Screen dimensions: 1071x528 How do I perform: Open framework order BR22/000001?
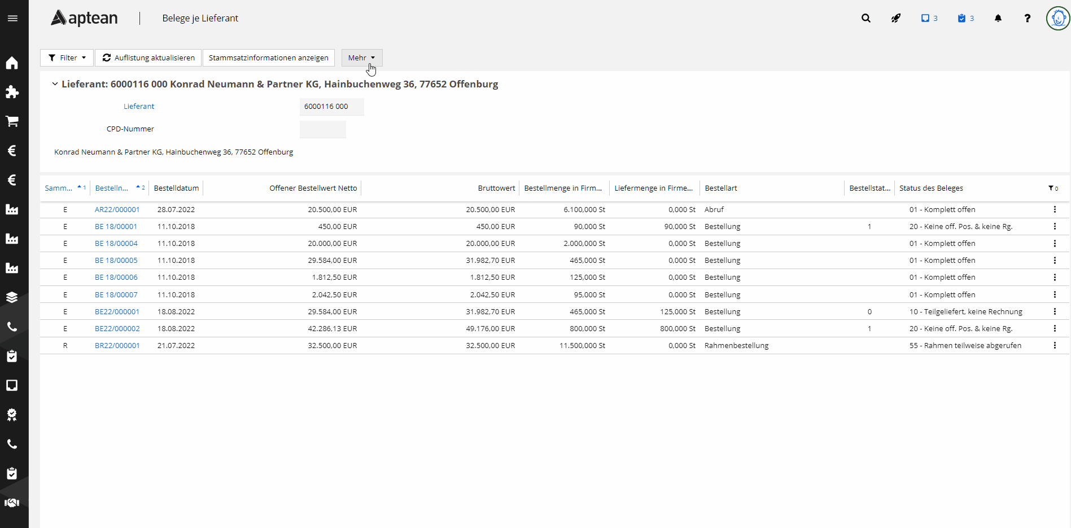click(117, 345)
